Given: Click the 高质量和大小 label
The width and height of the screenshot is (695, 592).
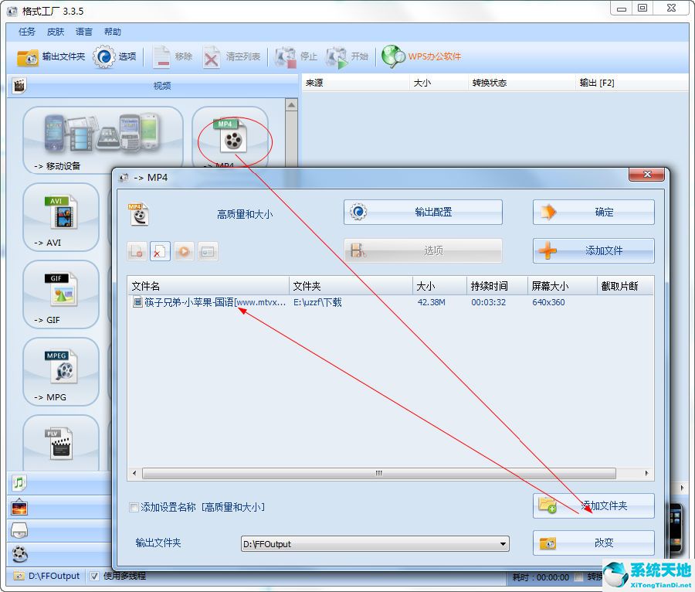Looking at the screenshot, I should (x=245, y=215).
